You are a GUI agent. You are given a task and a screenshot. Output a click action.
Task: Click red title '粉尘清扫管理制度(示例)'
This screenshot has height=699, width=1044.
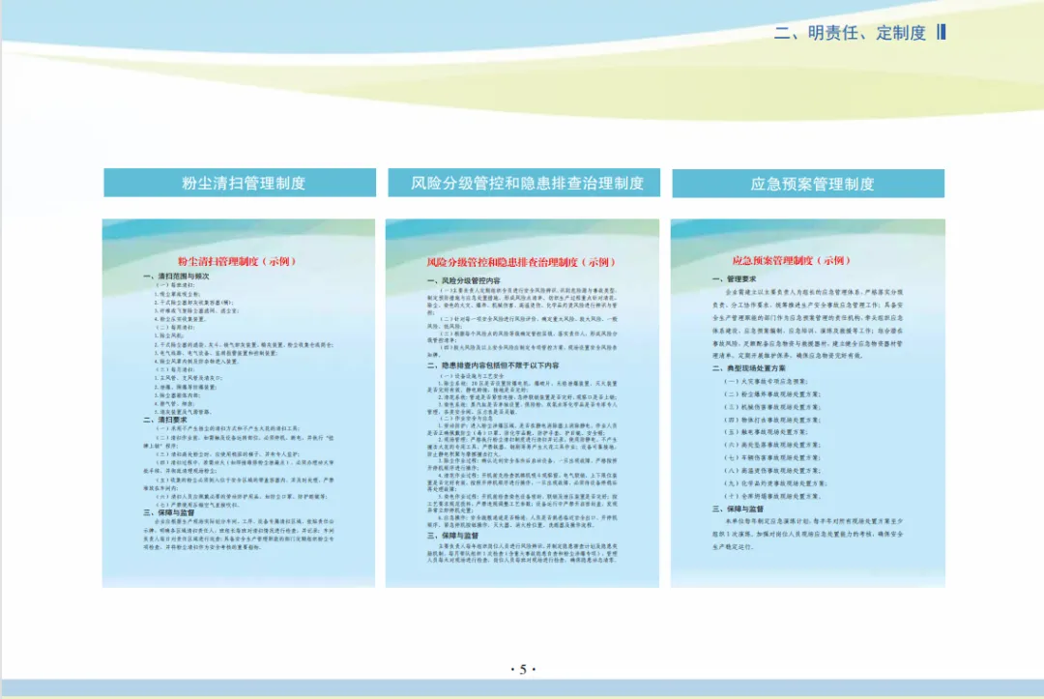click(x=237, y=262)
